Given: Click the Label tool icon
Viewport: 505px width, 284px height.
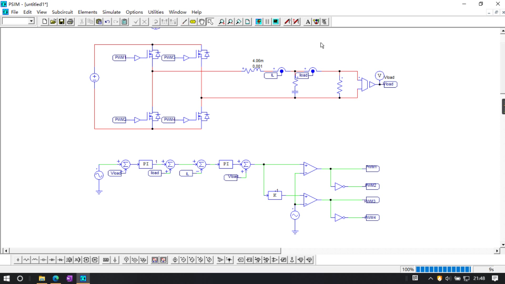Looking at the screenshot, I should pos(193,22).
